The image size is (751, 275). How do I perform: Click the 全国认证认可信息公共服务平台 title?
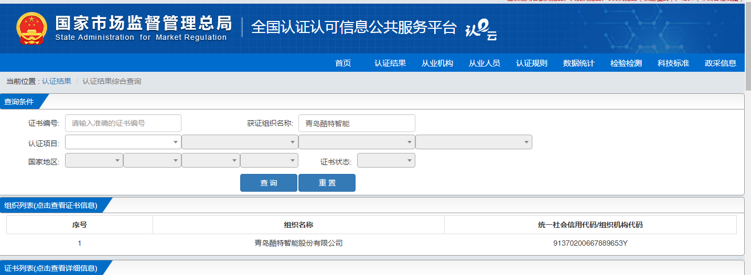[355, 27]
